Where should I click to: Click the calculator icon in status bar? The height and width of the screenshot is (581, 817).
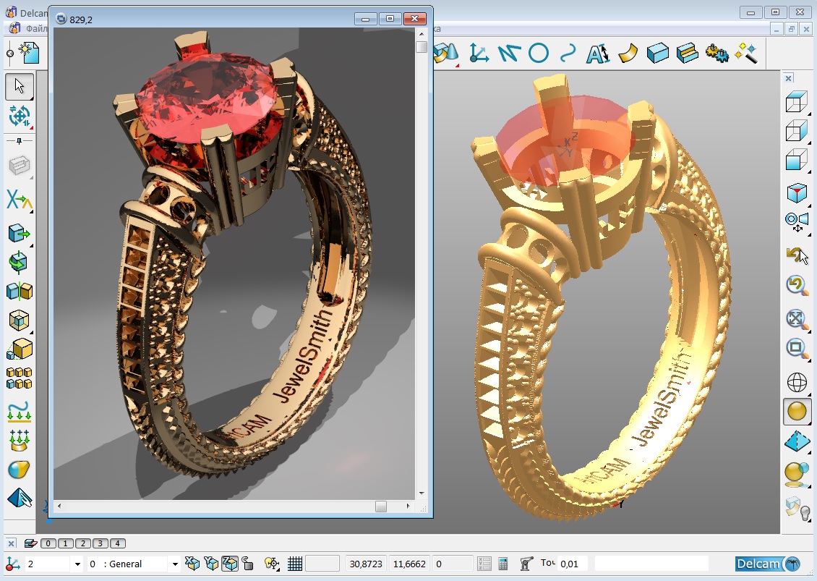pyautogui.click(x=503, y=564)
